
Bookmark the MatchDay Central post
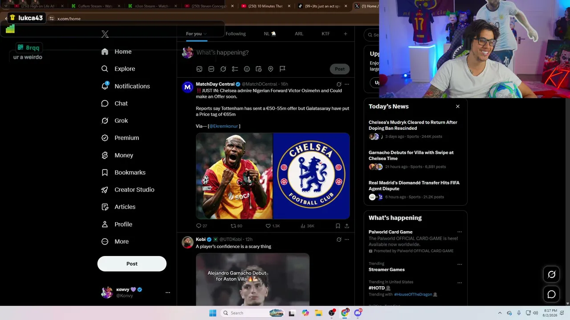click(x=338, y=226)
